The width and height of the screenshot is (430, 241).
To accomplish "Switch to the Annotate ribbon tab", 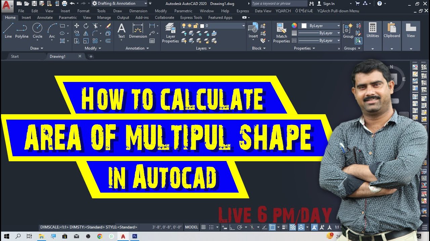I will [45, 17].
